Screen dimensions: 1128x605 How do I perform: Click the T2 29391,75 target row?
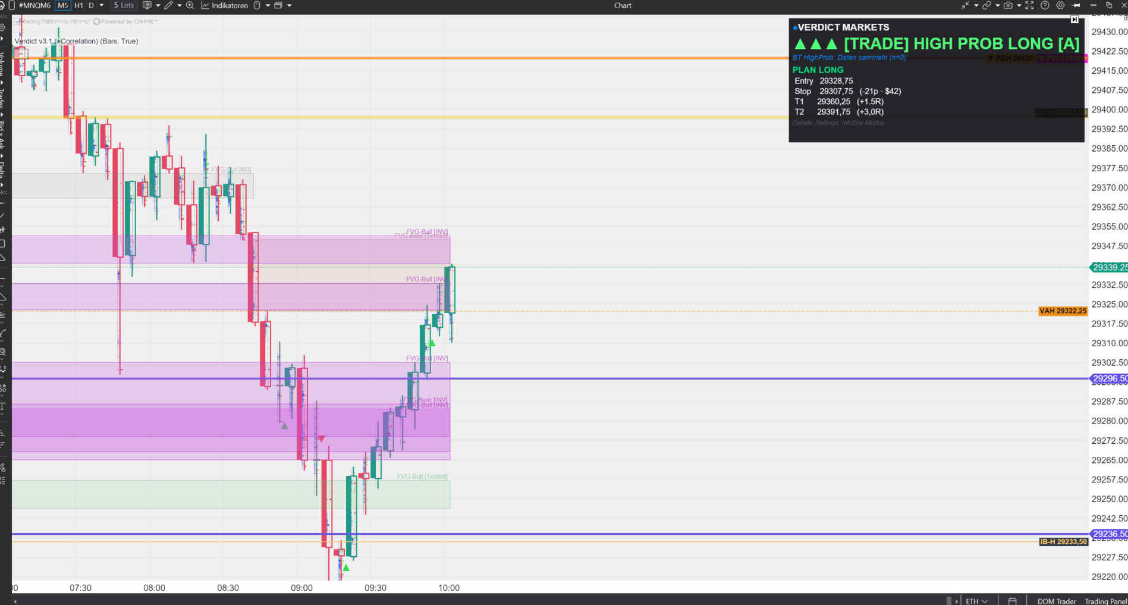(x=839, y=112)
